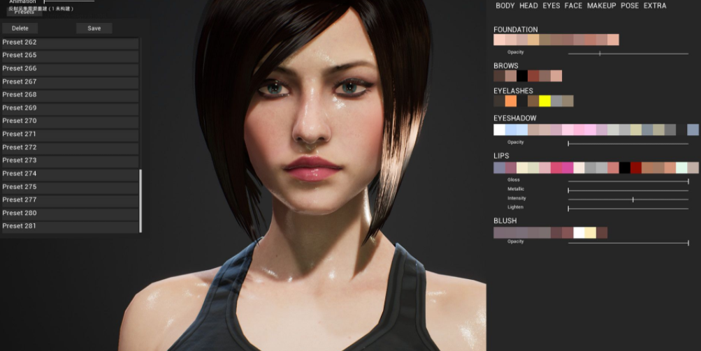Screen dimensions: 701x351
Task: Open the HEAD tab
Action: coord(528,6)
